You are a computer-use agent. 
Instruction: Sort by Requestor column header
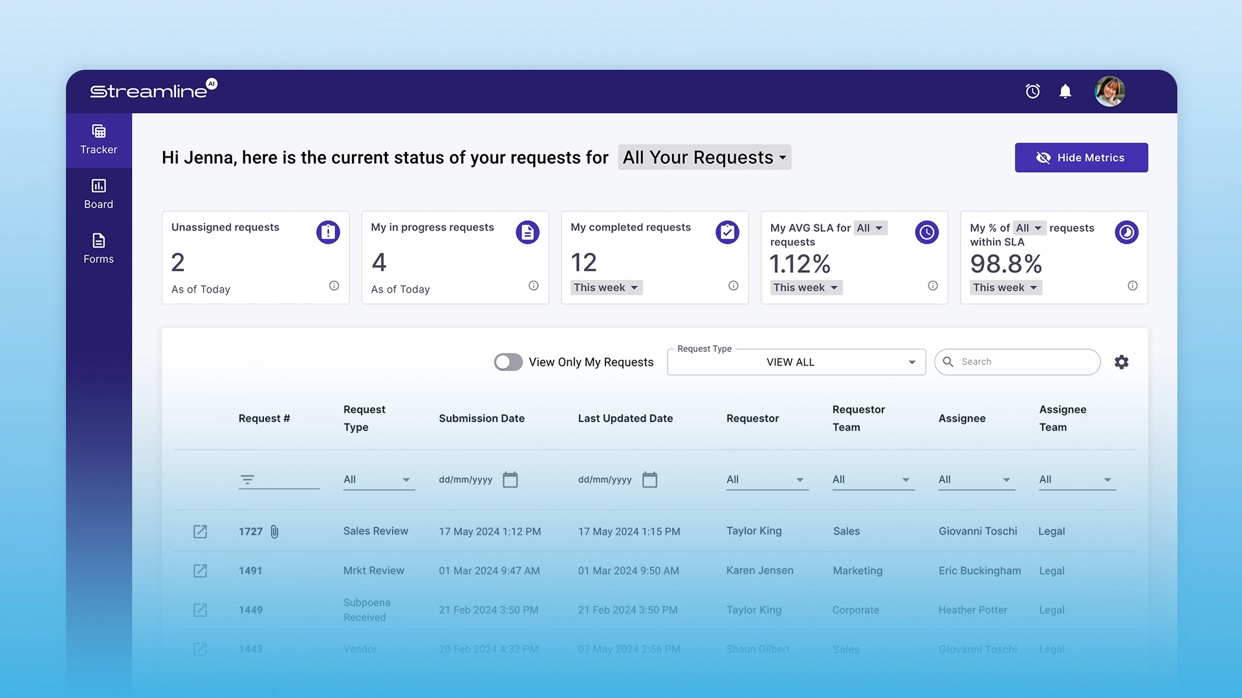[752, 418]
